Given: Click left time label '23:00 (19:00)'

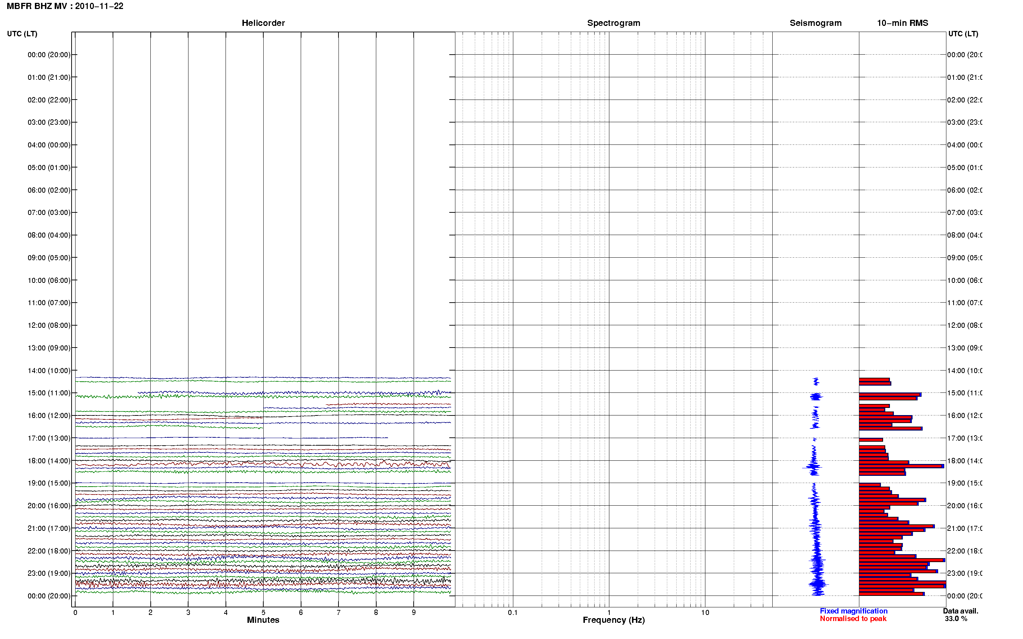Looking at the screenshot, I should pos(49,574).
